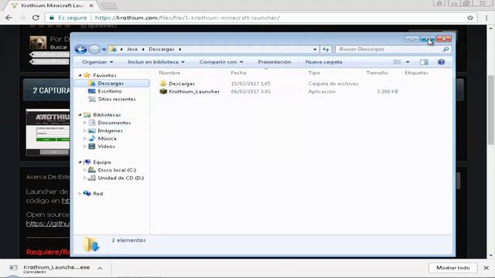Reload the Chrome page
Screen dimensions: 495x278
[36, 18]
